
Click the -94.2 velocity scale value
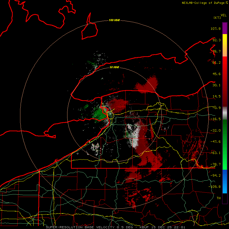point(216,175)
